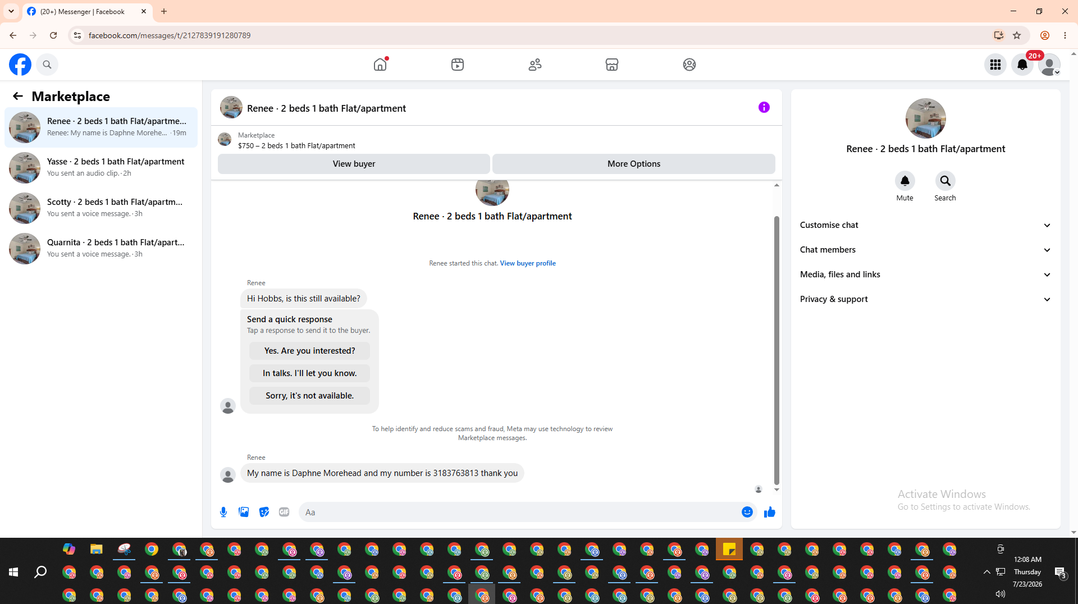Open the emoji picker
The height and width of the screenshot is (604, 1078).
[747, 512]
